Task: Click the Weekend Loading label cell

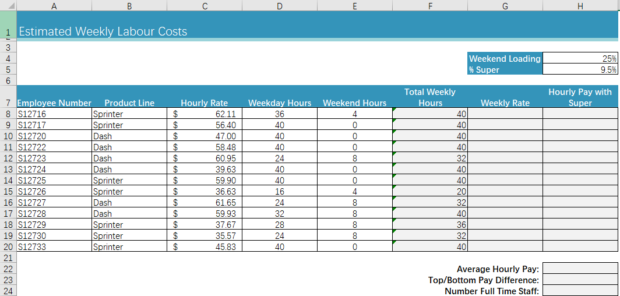Action: (505, 58)
